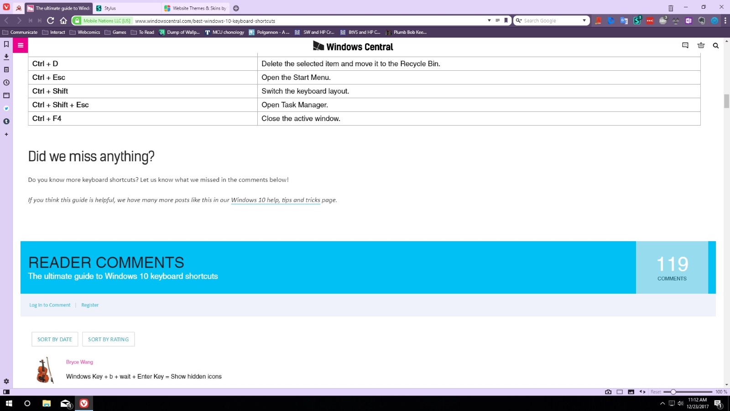Image resolution: width=730 pixels, height=411 pixels.
Task: Open MCU chonology bookmark
Action: click(x=224, y=32)
